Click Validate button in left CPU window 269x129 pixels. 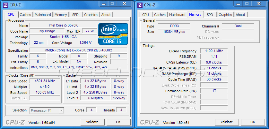click(x=92, y=122)
